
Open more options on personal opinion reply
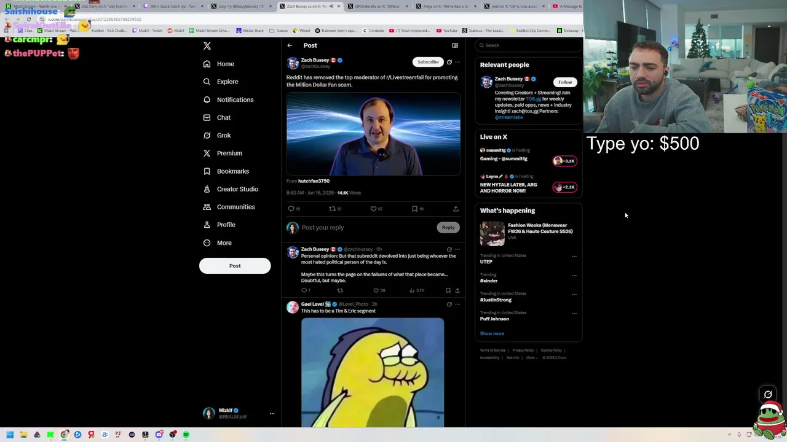click(457, 250)
